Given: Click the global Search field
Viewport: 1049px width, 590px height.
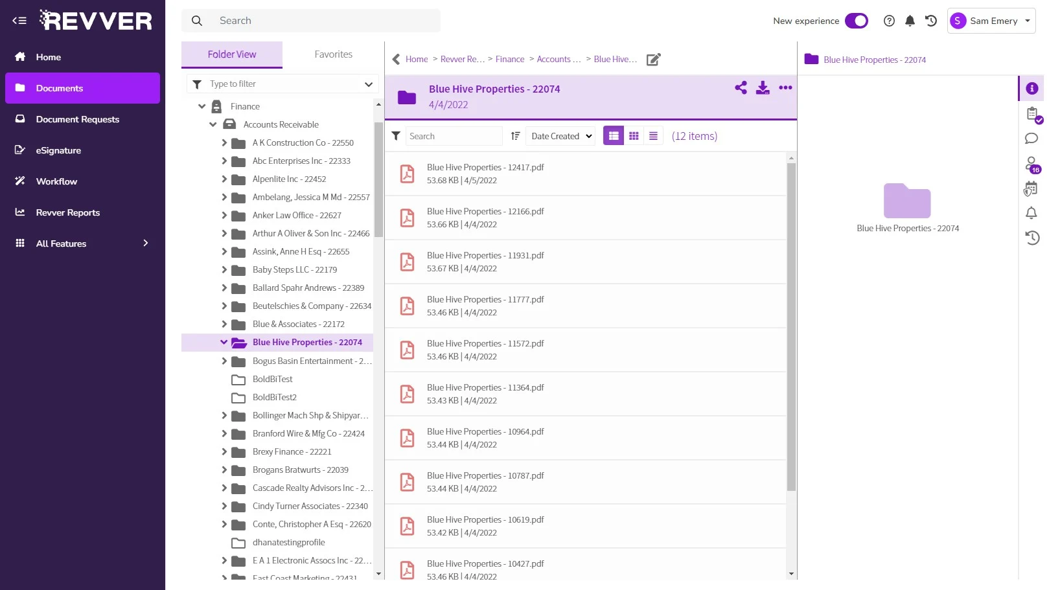Looking at the screenshot, I should [x=311, y=21].
